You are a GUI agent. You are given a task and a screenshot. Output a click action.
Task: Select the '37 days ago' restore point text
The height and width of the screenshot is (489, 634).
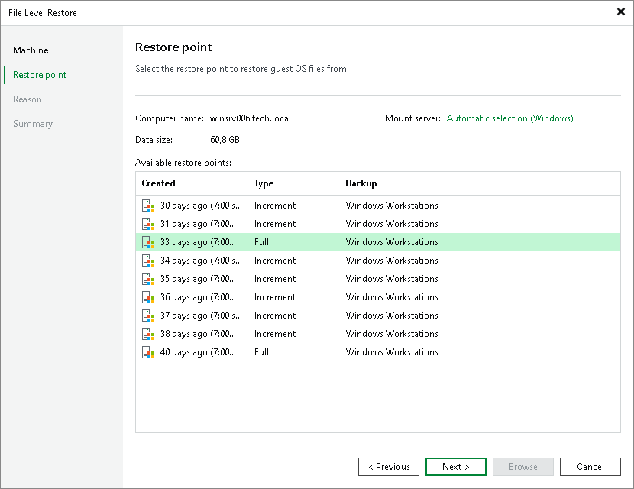(202, 316)
